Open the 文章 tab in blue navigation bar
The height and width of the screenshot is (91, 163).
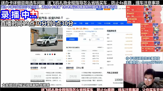click(81, 24)
